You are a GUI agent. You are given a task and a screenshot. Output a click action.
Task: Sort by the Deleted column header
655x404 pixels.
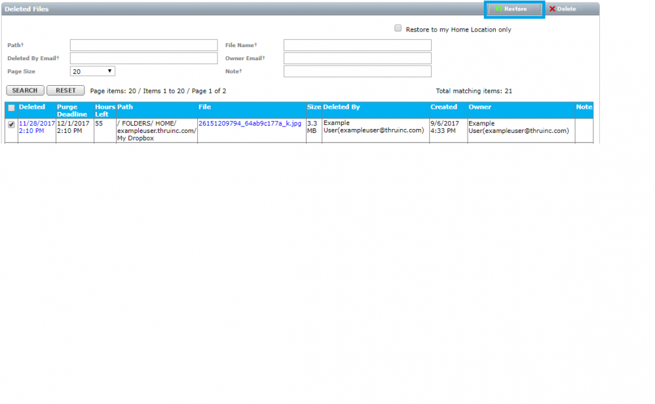[32, 107]
